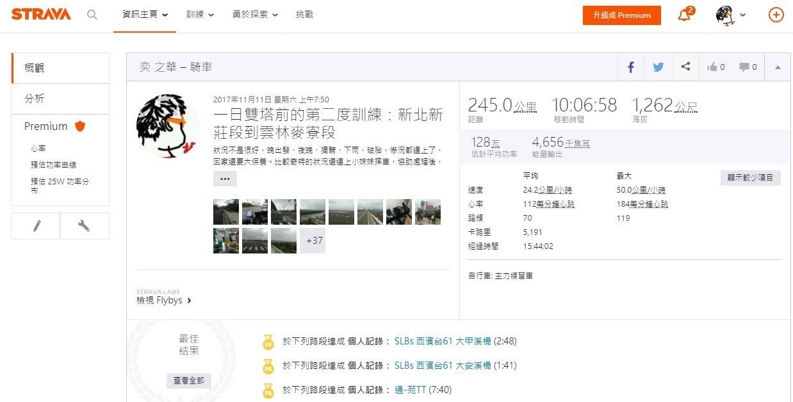793x402 pixels.
Task: Click the 顯示較少項目 button
Action: point(750,178)
